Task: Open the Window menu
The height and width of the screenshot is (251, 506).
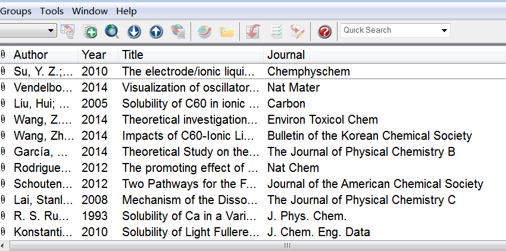Action: point(90,11)
